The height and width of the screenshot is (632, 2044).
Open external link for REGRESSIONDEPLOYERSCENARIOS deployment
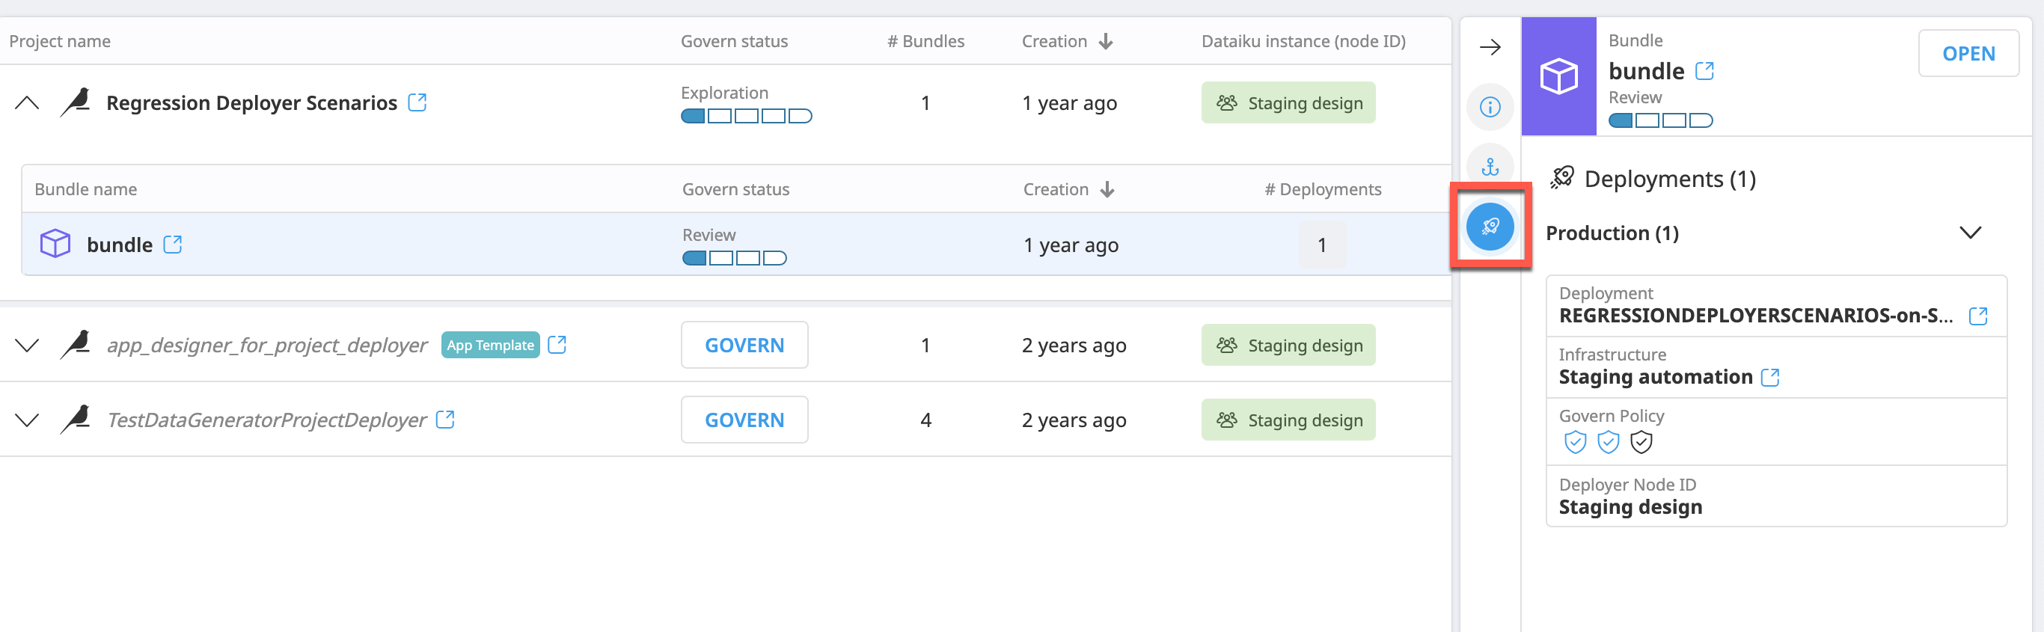[x=1978, y=316]
